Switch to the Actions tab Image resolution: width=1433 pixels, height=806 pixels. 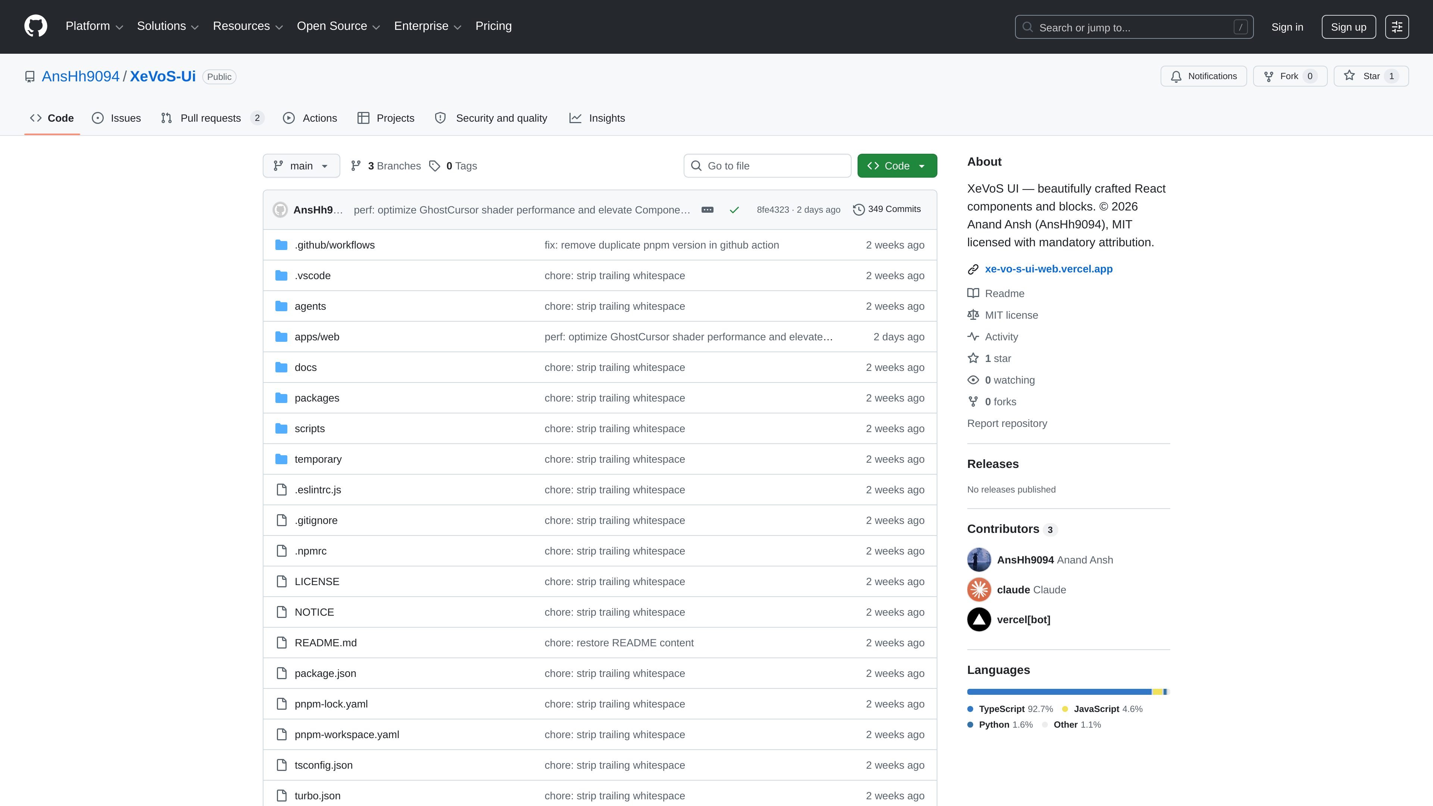pyautogui.click(x=310, y=118)
